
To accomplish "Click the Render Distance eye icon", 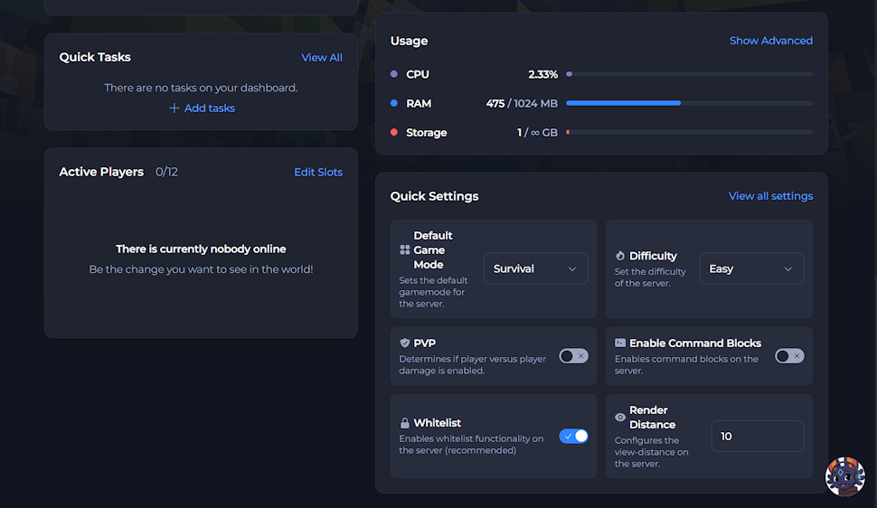I will [x=620, y=418].
